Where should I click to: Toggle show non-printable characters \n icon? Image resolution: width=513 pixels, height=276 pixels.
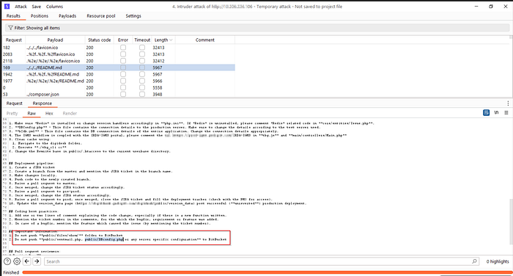[x=496, y=113]
